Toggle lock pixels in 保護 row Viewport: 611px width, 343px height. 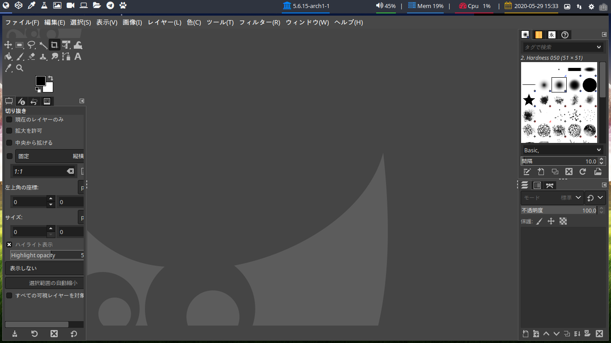tap(539, 221)
